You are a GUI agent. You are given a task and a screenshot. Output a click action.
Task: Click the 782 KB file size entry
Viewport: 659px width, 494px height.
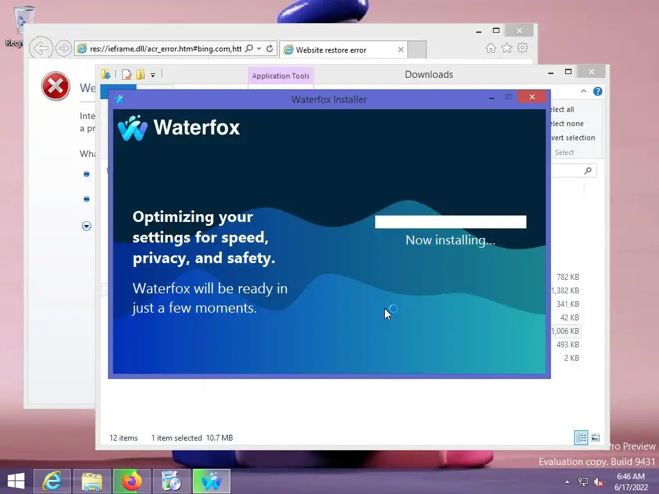pos(568,277)
